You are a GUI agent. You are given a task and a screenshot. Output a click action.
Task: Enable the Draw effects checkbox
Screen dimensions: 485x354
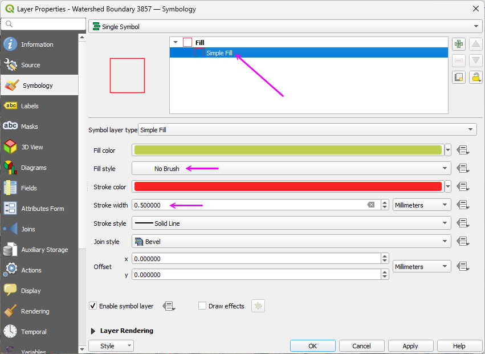202,306
